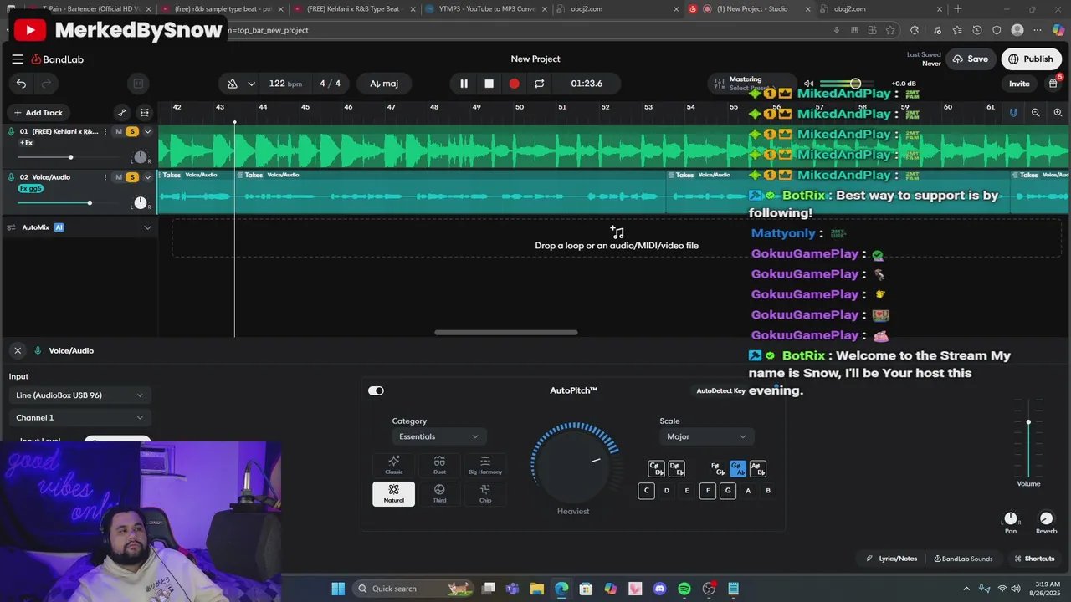Click the zoom in magnifier icon

click(x=1058, y=113)
